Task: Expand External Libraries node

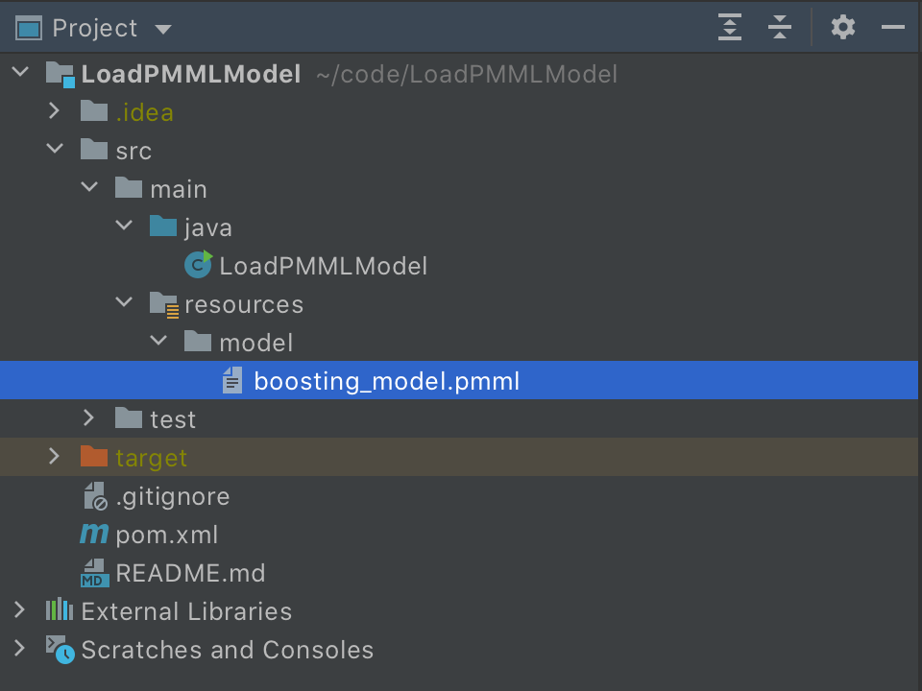Action: [x=20, y=610]
